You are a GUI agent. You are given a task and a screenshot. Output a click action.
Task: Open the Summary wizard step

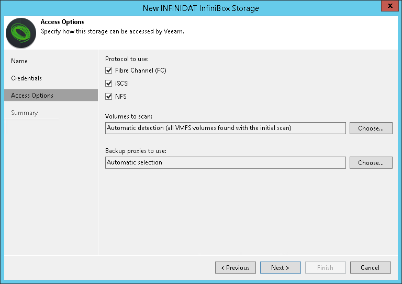(24, 113)
